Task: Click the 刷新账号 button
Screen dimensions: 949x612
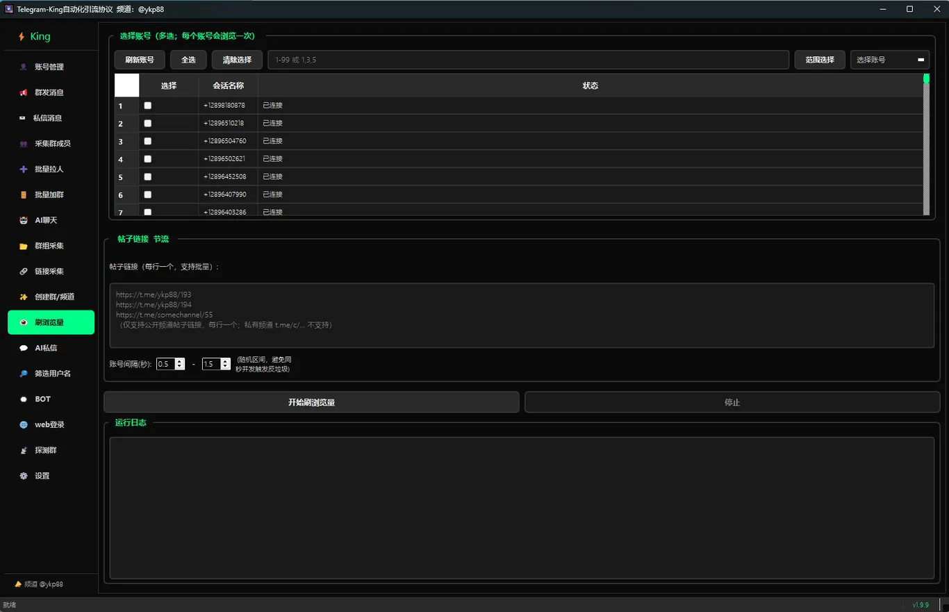Action: pyautogui.click(x=140, y=60)
